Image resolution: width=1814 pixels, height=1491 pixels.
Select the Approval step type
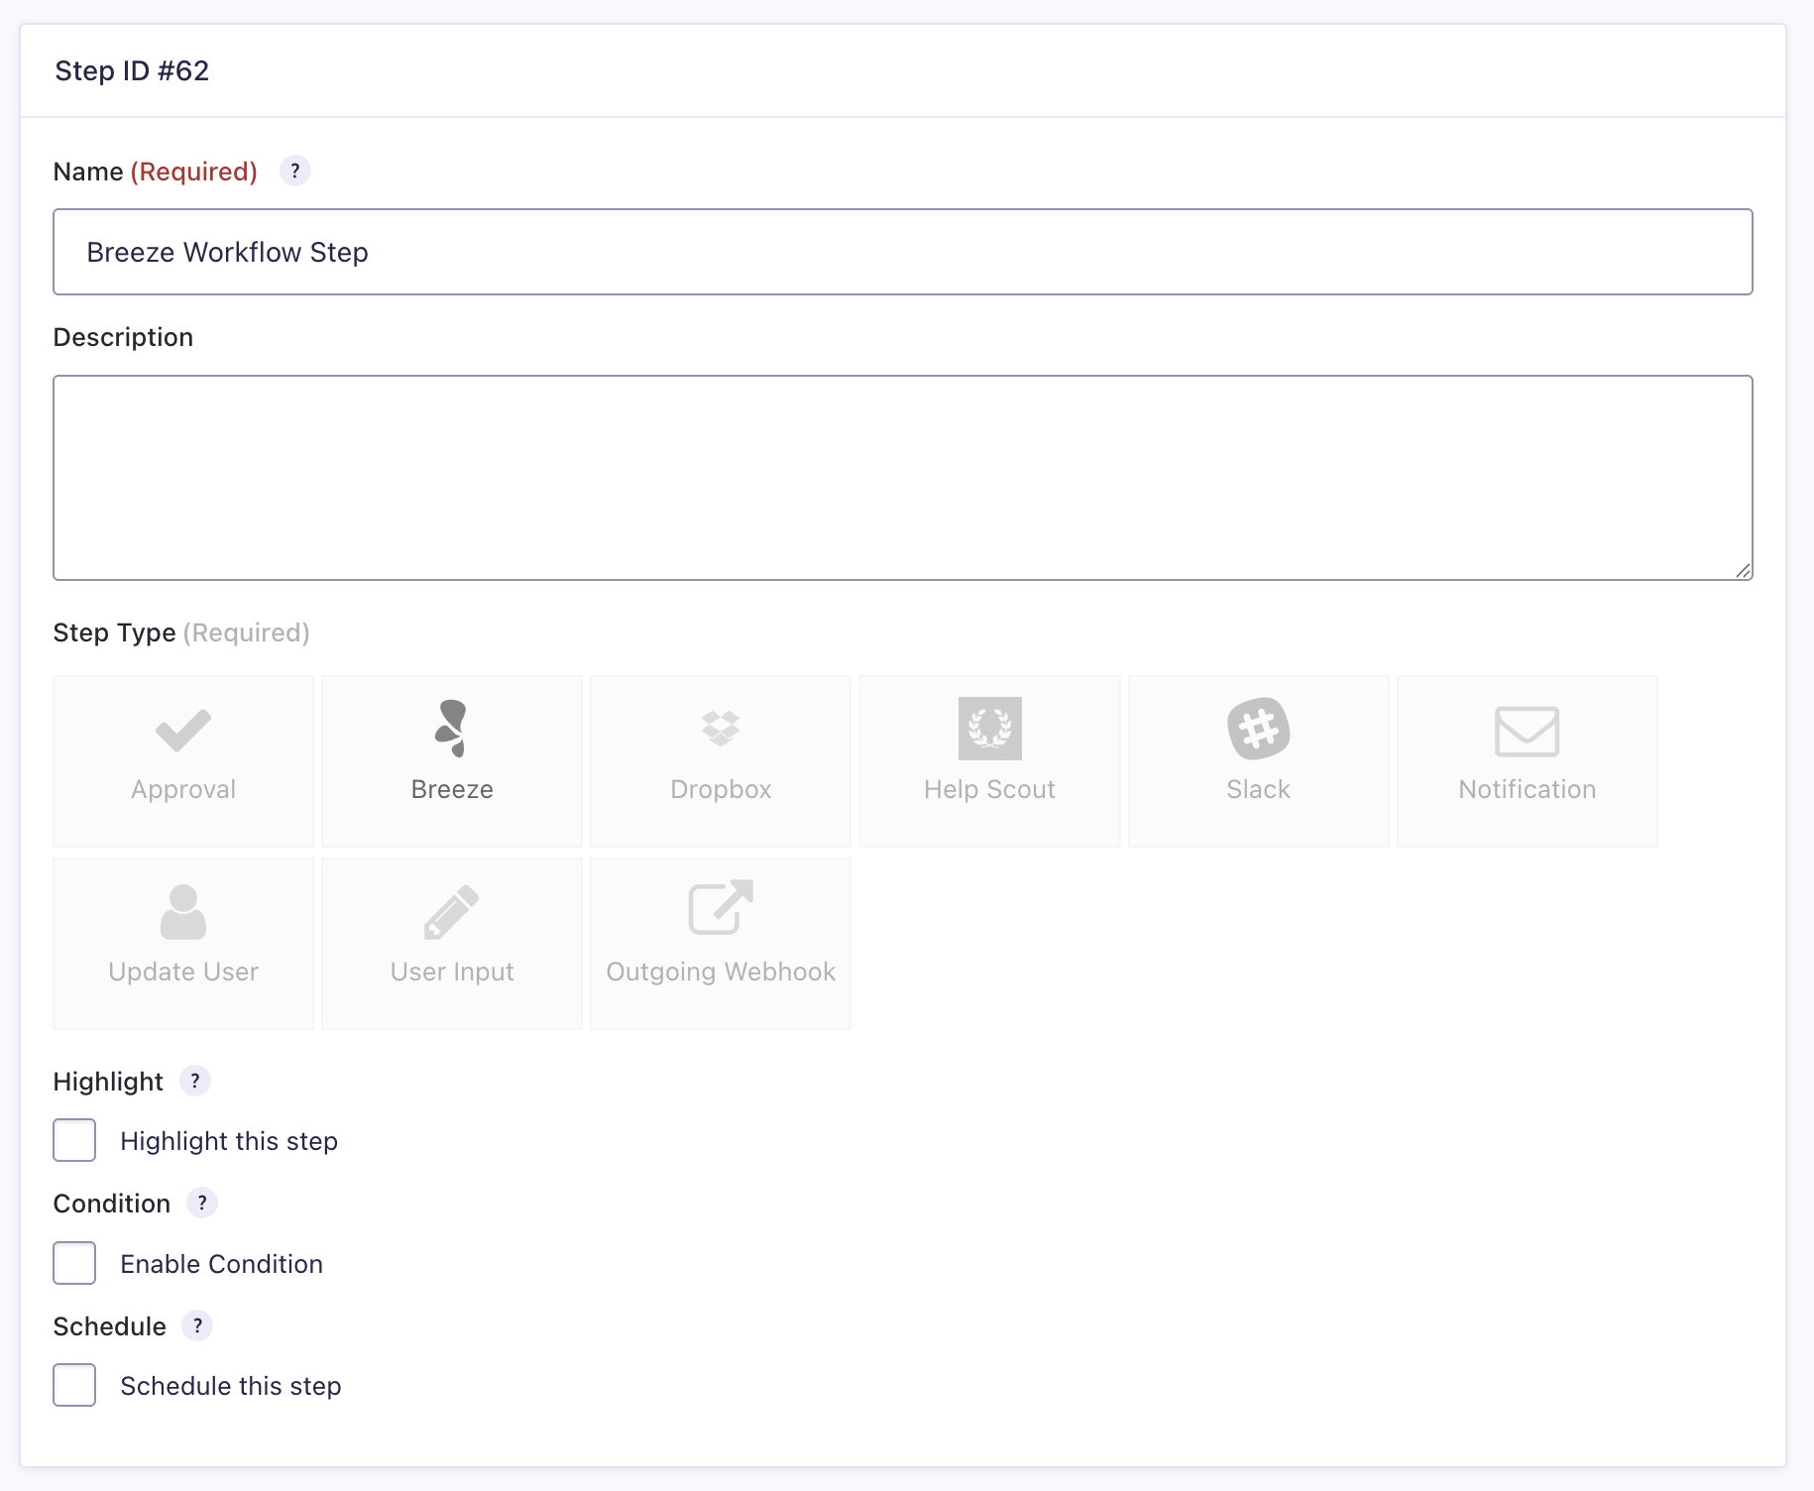[183, 760]
